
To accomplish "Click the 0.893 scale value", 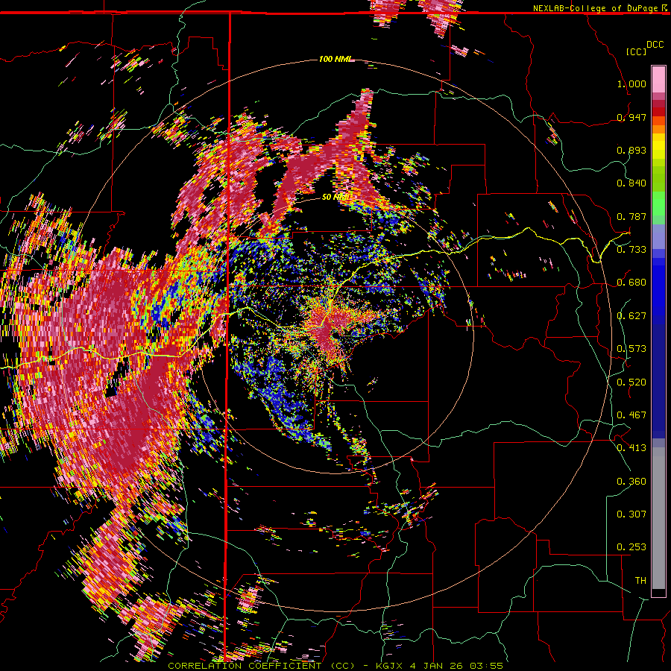I will (631, 150).
